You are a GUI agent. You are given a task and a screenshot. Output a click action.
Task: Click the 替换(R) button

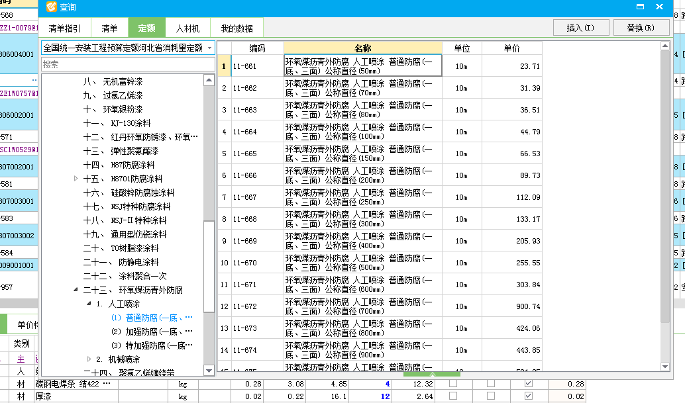tap(641, 28)
